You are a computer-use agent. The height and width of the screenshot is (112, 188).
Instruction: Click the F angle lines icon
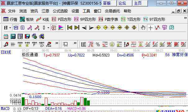click(155, 44)
